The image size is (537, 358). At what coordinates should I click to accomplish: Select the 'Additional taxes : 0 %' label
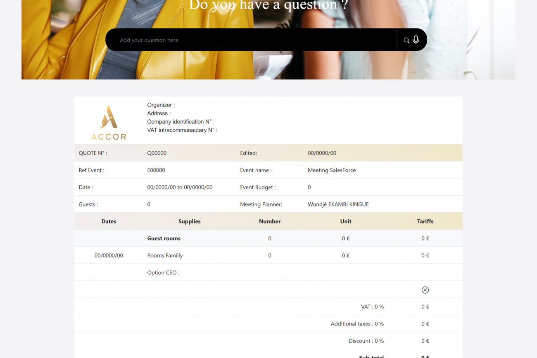click(357, 324)
